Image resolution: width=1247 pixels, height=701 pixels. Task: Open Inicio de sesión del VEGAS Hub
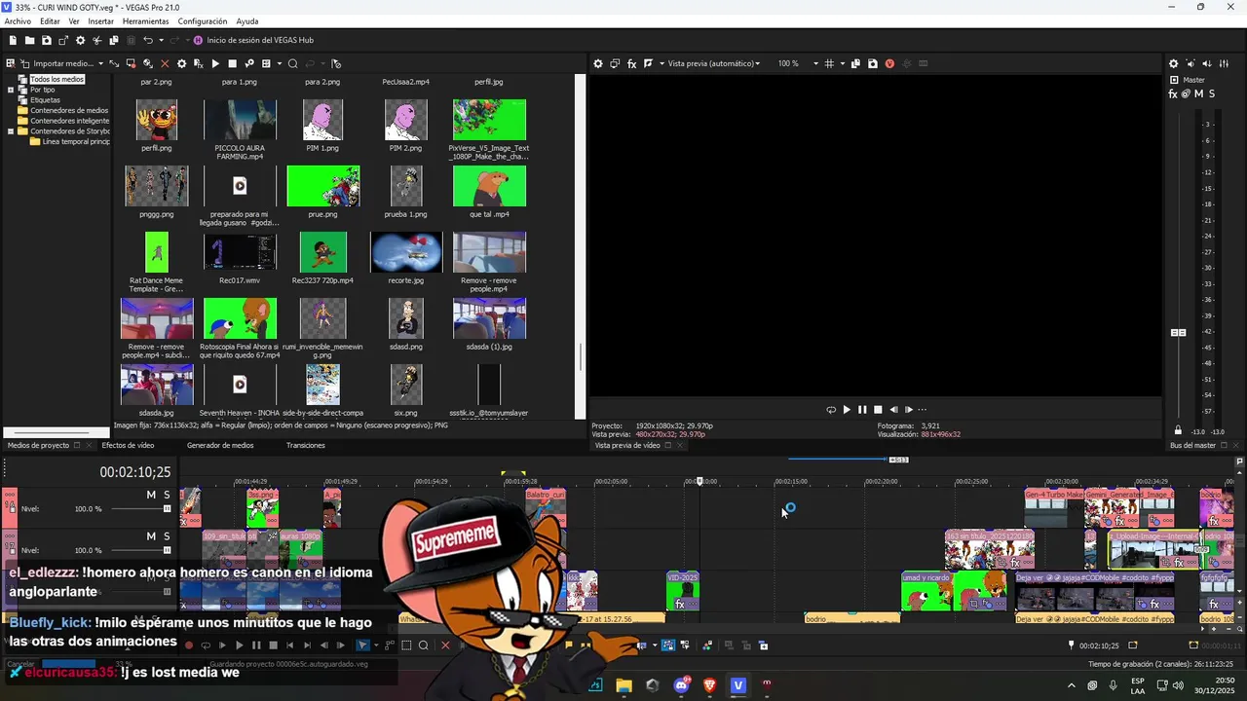tap(260, 40)
